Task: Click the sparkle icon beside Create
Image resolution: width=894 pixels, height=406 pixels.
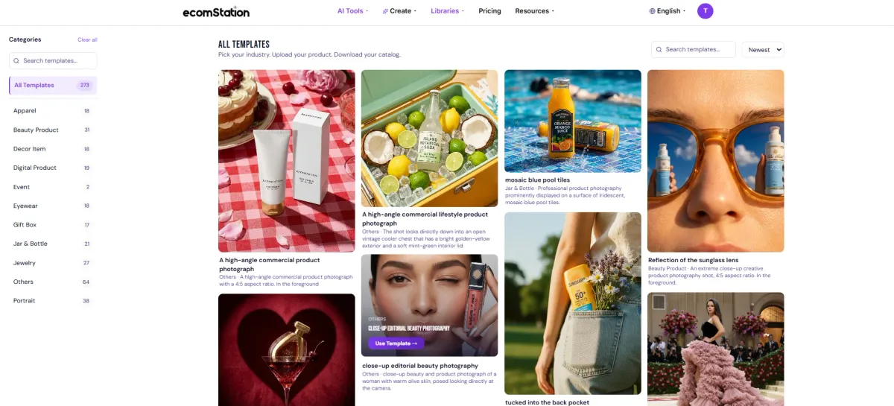Action: pos(385,11)
